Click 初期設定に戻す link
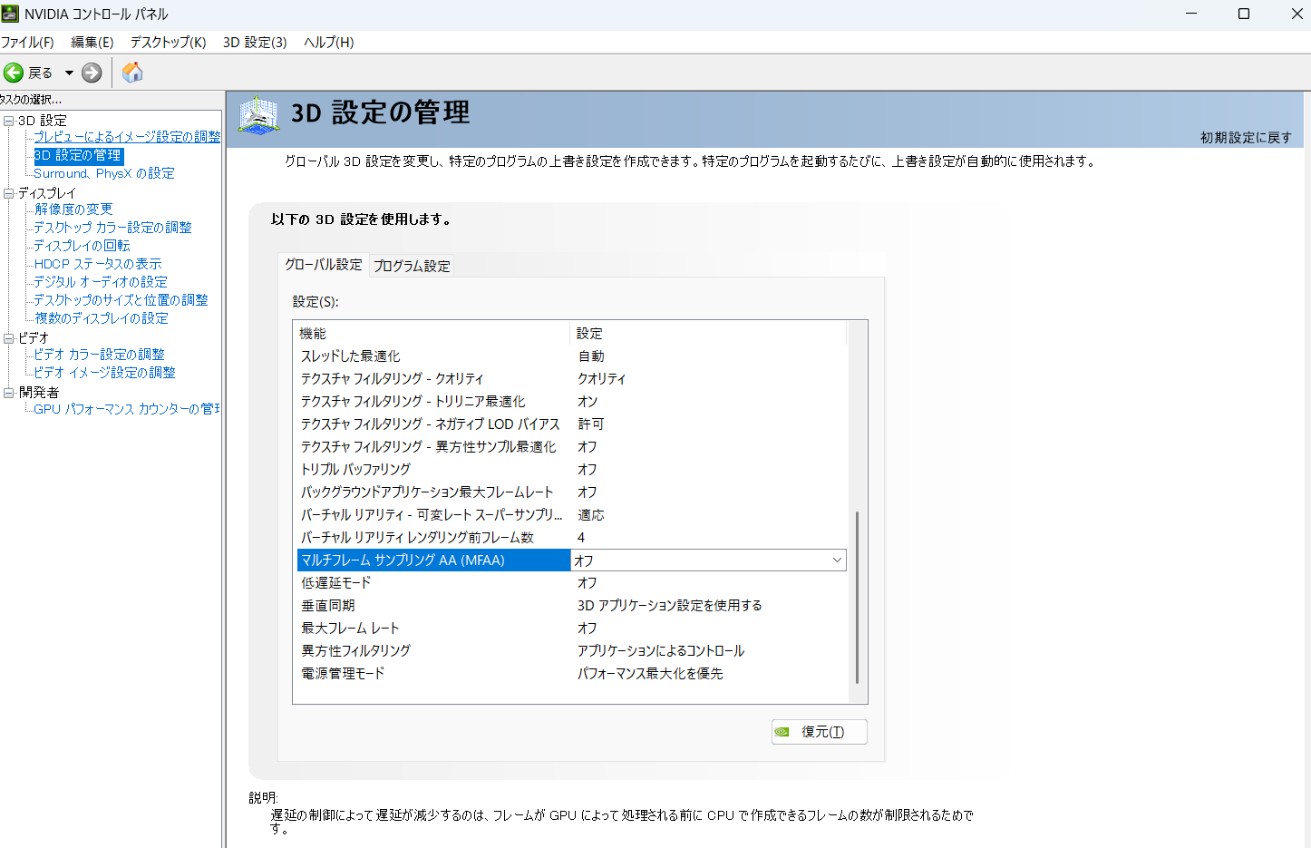 coord(1246,137)
